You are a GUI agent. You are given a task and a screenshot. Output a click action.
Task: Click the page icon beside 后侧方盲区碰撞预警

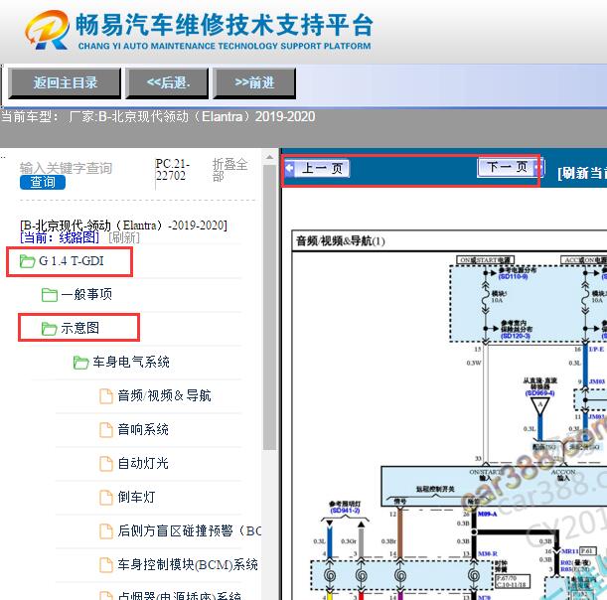(x=106, y=531)
